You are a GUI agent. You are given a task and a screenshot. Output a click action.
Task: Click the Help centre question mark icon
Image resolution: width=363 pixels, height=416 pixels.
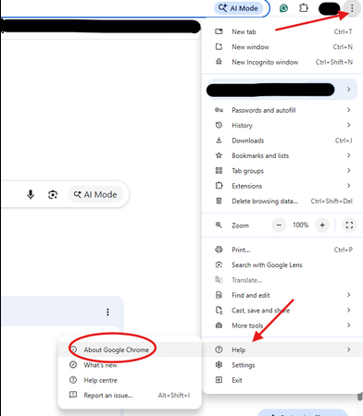tap(73, 380)
